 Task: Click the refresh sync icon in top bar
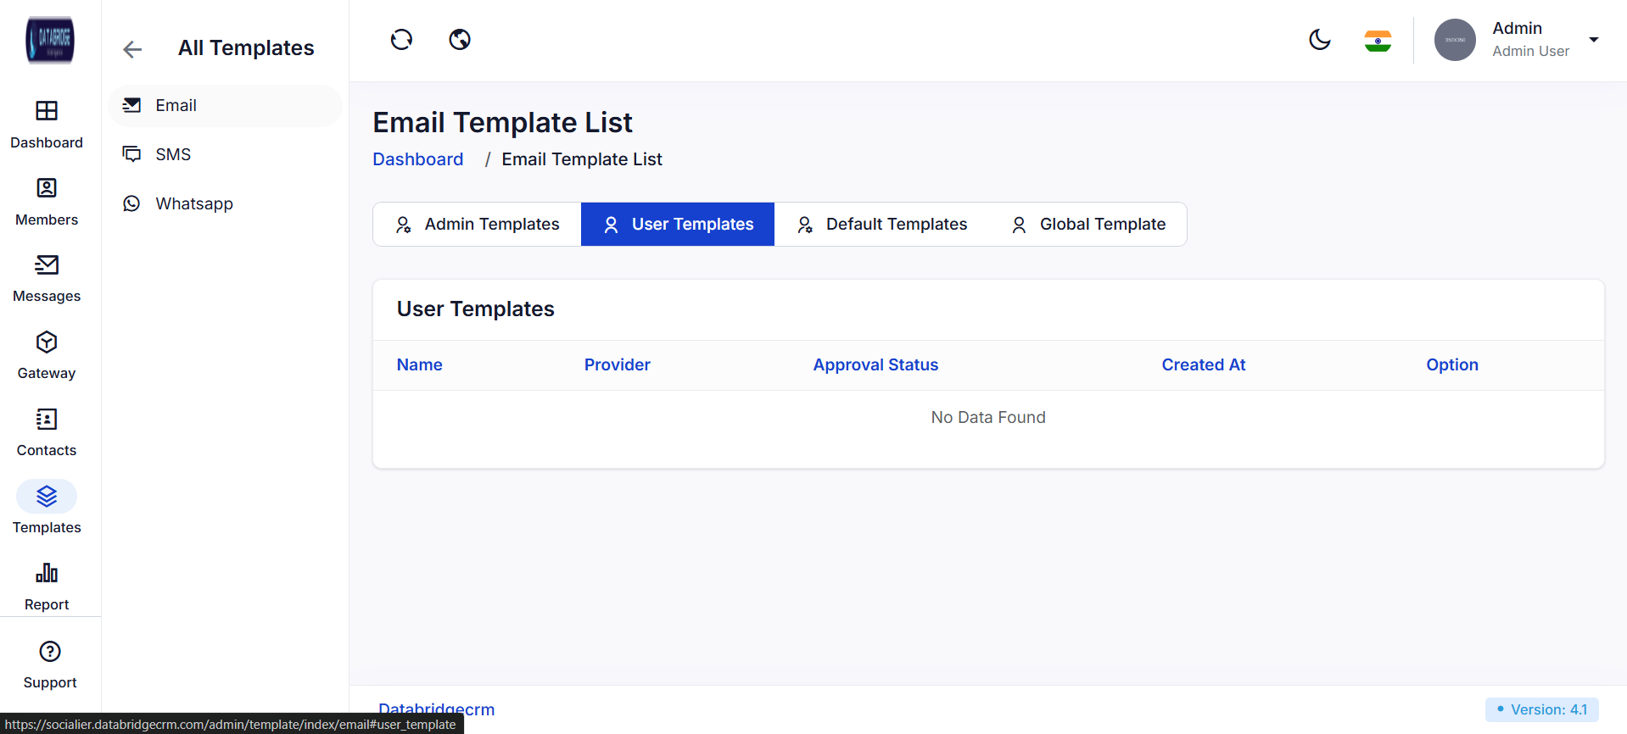click(401, 40)
